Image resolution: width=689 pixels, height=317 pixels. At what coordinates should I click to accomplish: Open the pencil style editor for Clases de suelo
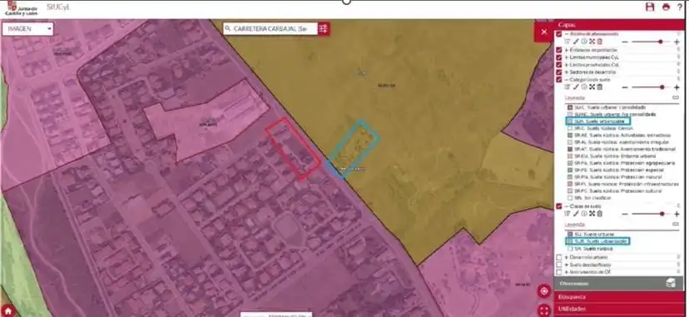point(576,214)
